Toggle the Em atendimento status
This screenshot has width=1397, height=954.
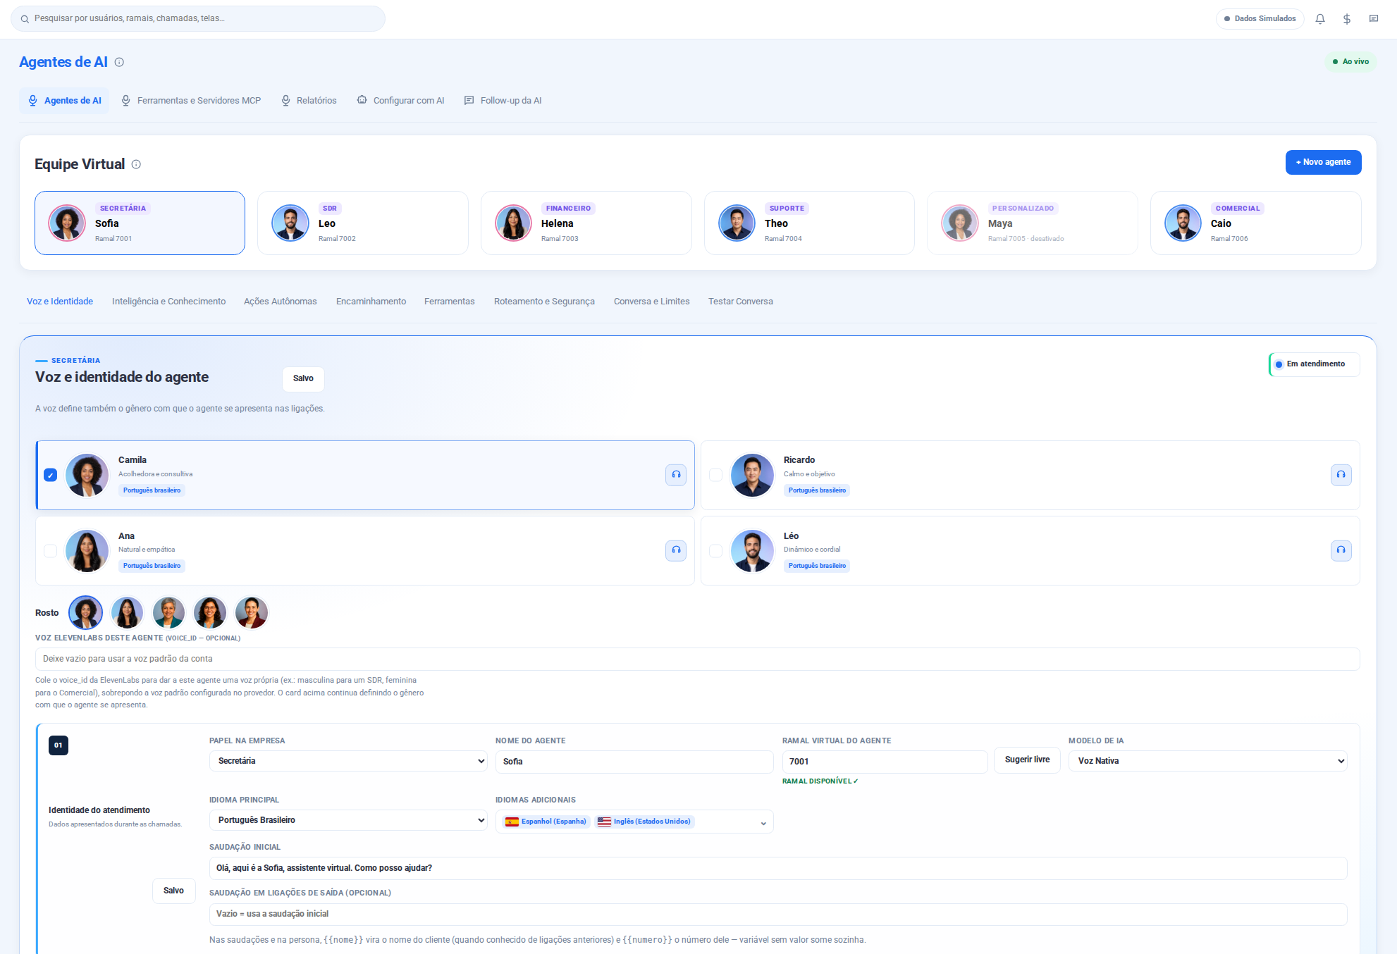[x=1315, y=364]
